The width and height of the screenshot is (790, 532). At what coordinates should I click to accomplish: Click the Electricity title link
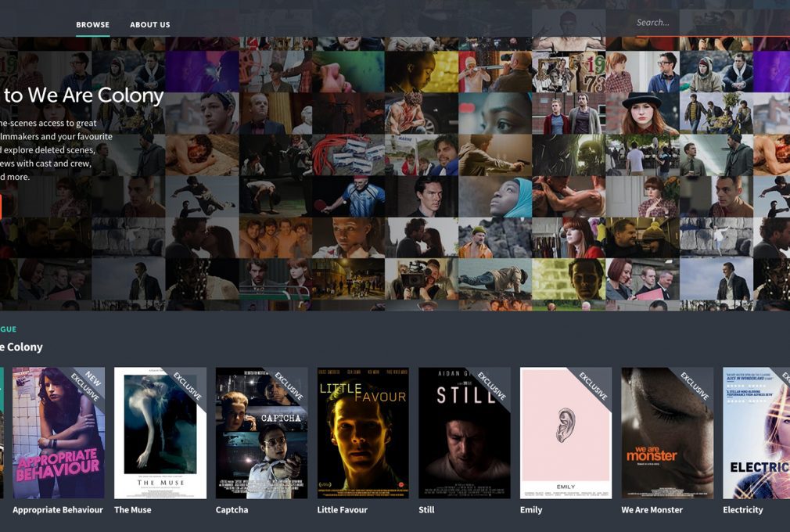pyautogui.click(x=743, y=510)
